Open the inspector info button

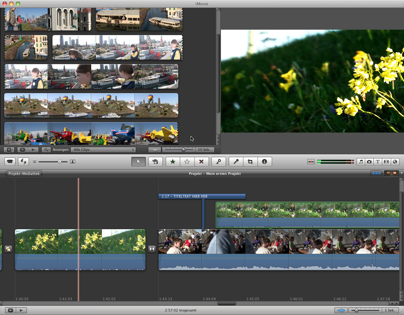point(264,162)
